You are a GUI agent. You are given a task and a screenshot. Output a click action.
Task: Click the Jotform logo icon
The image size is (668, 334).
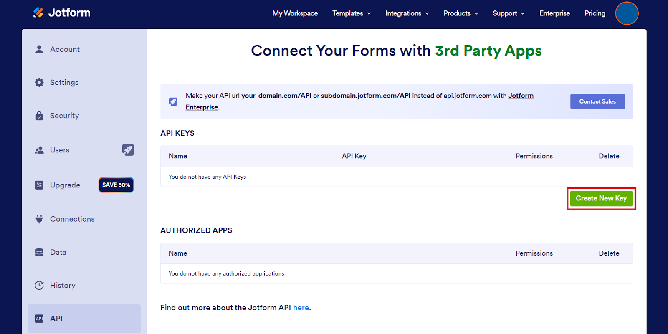coord(38,13)
